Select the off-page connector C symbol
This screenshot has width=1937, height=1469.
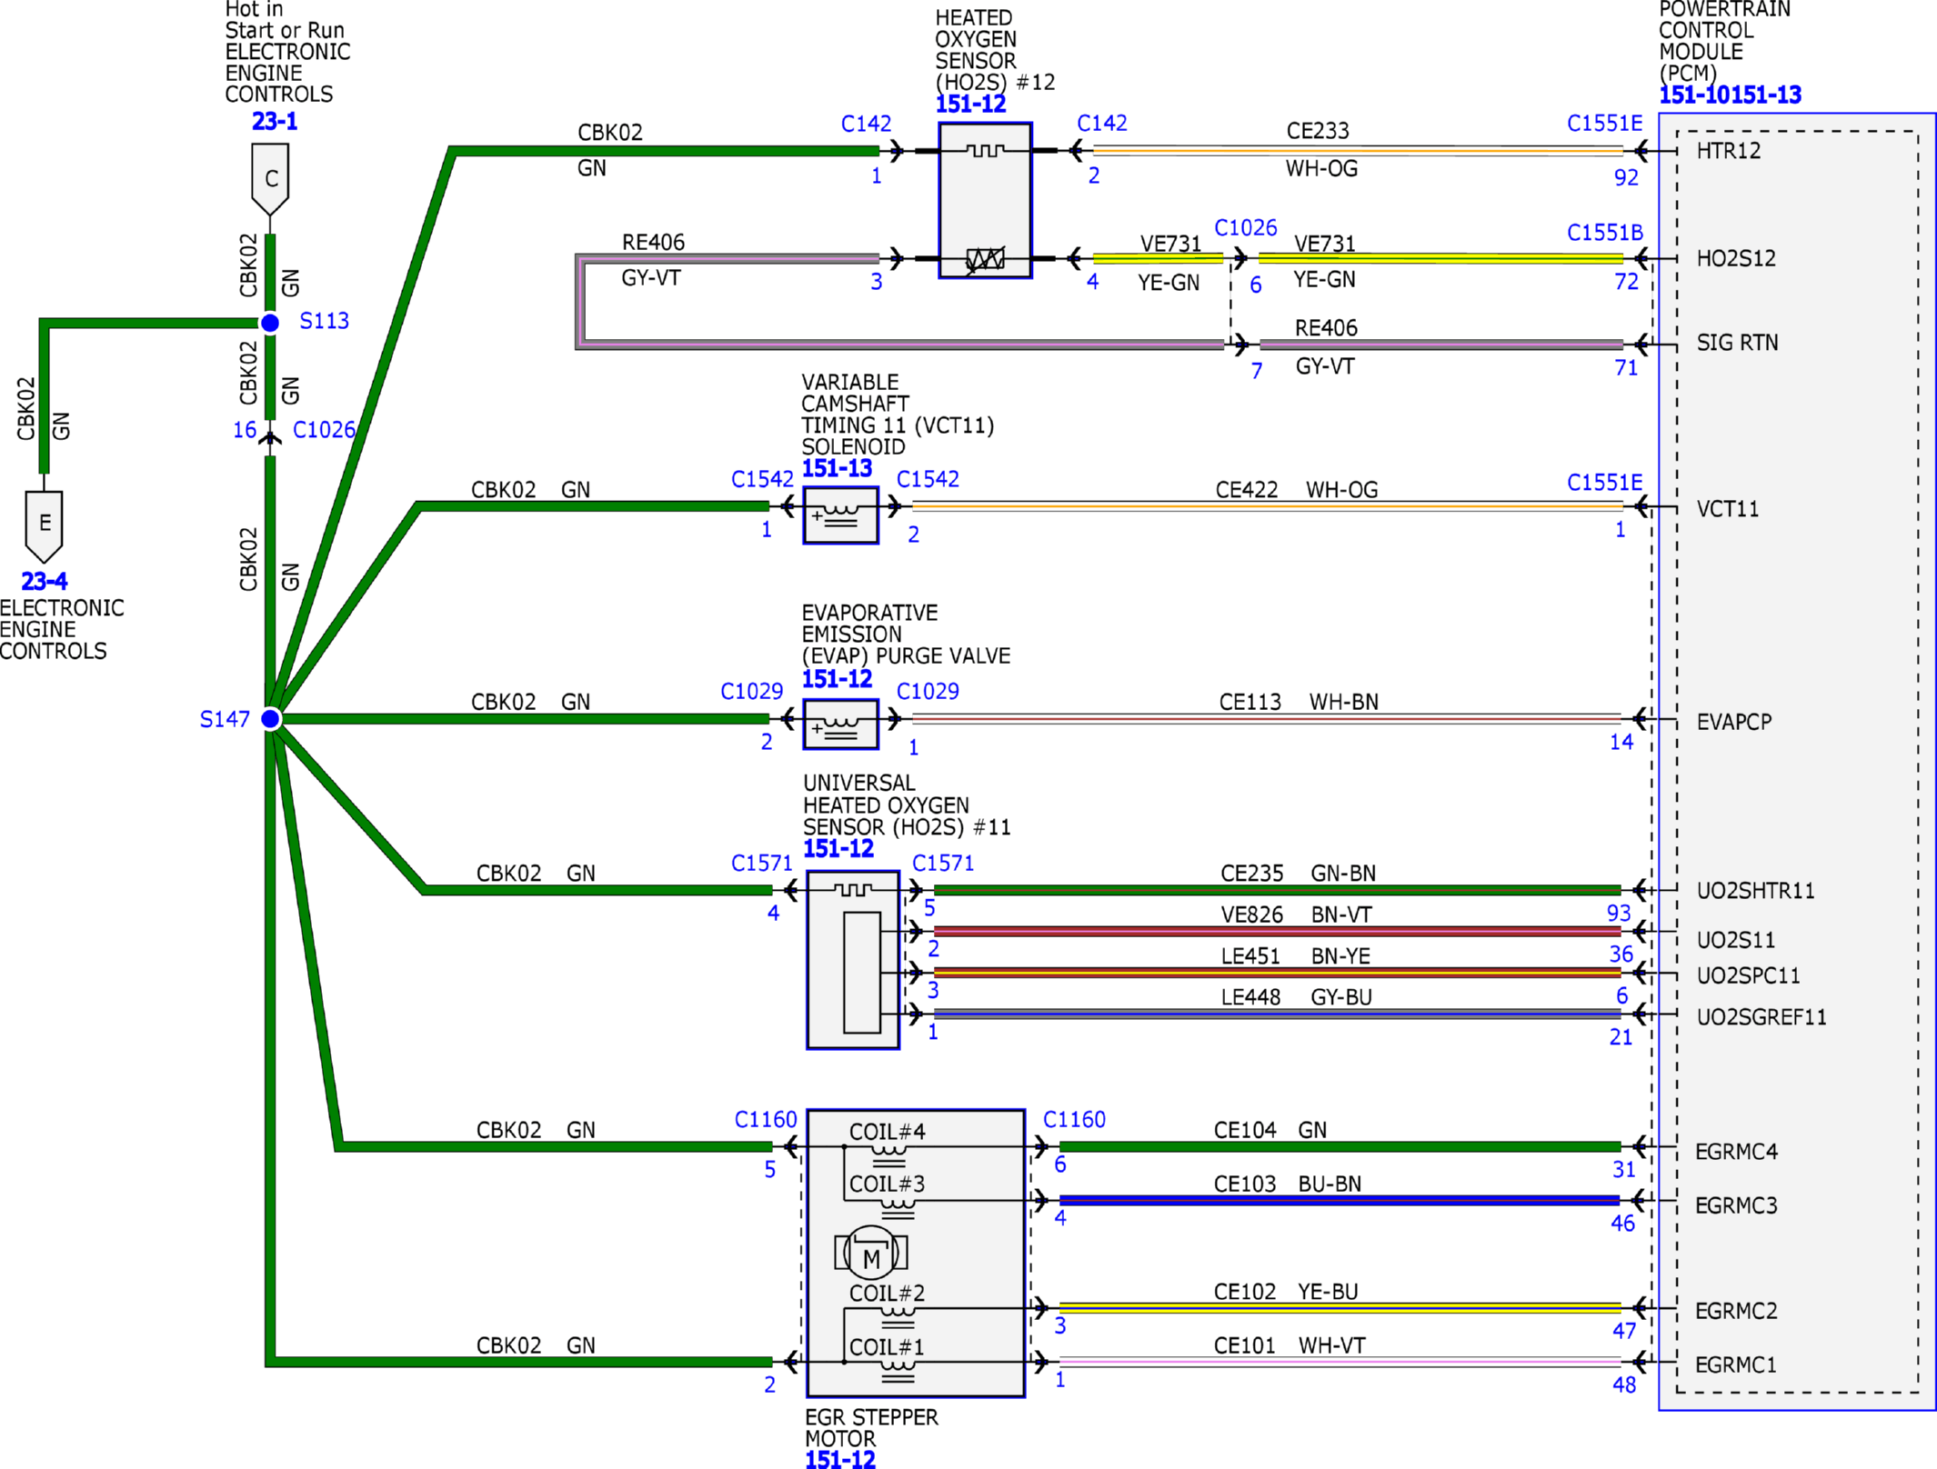[270, 179]
